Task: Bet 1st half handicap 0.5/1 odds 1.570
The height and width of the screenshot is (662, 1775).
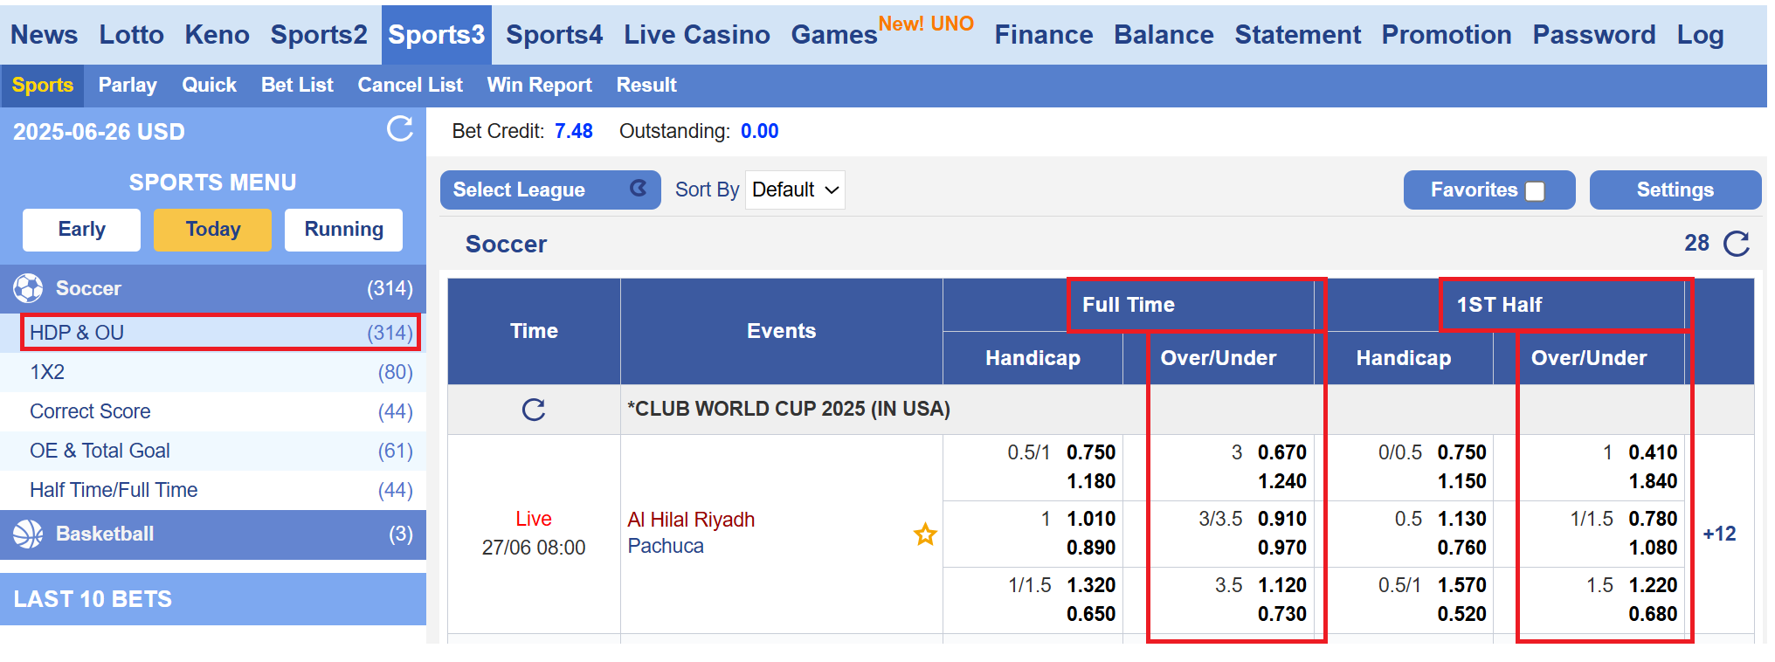Action: 1462,585
